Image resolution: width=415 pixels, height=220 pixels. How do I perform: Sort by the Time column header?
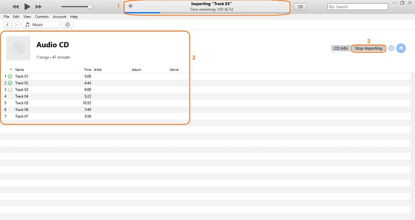88,70
